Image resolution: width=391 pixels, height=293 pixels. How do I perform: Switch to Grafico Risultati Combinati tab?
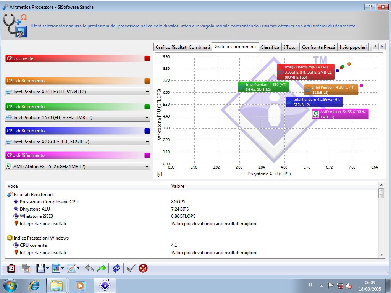tap(183, 47)
